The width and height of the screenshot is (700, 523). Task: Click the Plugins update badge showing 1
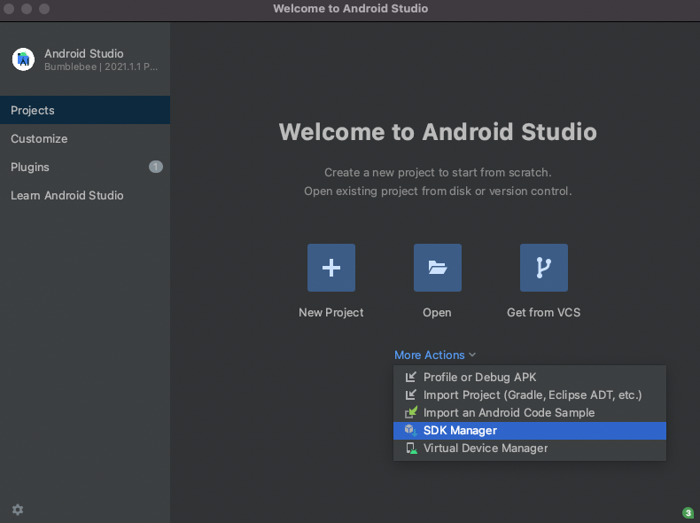(155, 167)
